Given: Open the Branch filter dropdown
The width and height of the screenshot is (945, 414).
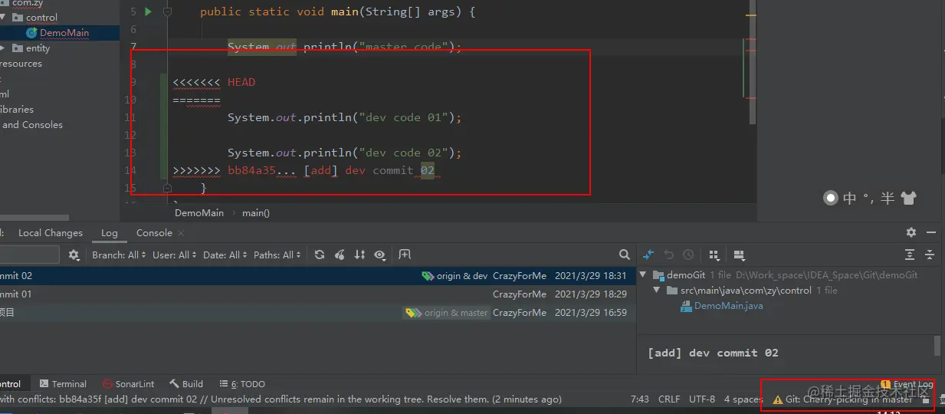Looking at the screenshot, I should (119, 255).
